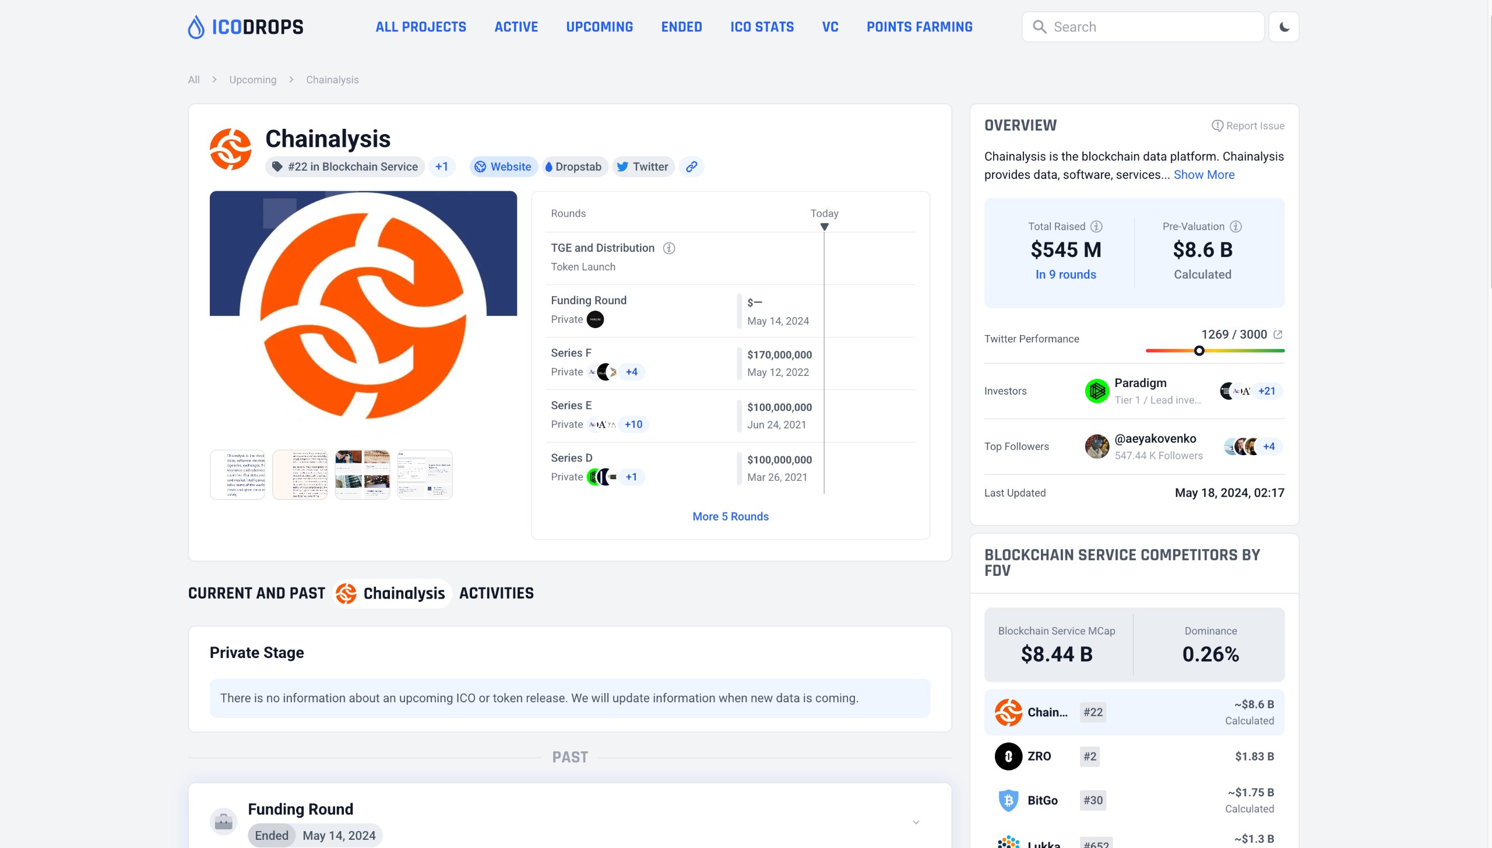The width and height of the screenshot is (1492, 848).
Task: Open Twitter Performance external link icon
Action: [x=1278, y=335]
